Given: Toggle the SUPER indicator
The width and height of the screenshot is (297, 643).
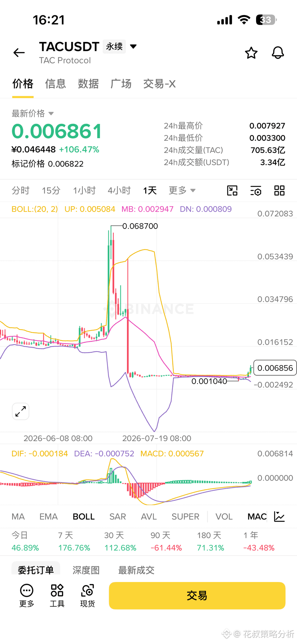Looking at the screenshot, I should [185, 517].
